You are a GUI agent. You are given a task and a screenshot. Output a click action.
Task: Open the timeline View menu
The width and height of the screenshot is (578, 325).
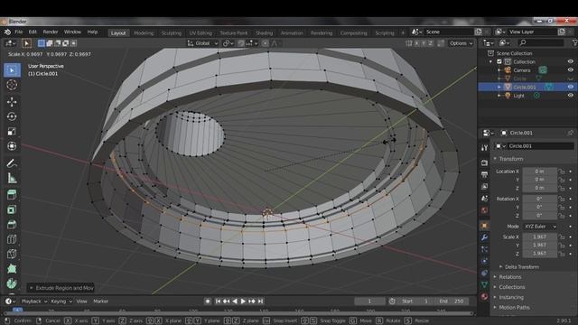[81, 301]
